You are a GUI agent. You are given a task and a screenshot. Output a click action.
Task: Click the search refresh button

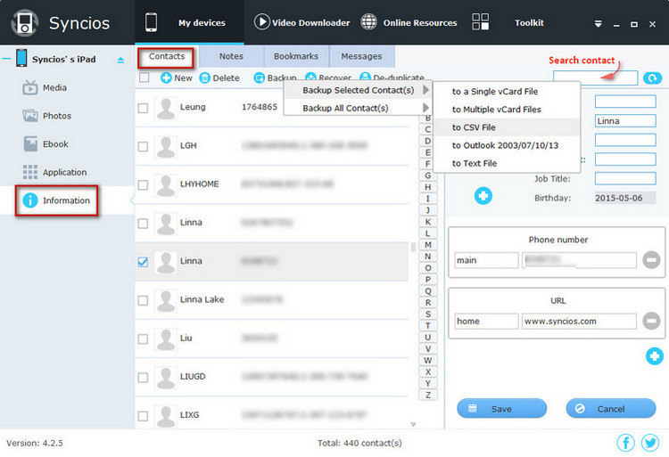[x=652, y=78]
